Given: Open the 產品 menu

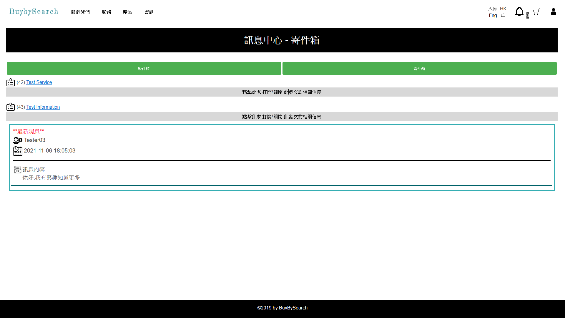Looking at the screenshot, I should (x=127, y=12).
